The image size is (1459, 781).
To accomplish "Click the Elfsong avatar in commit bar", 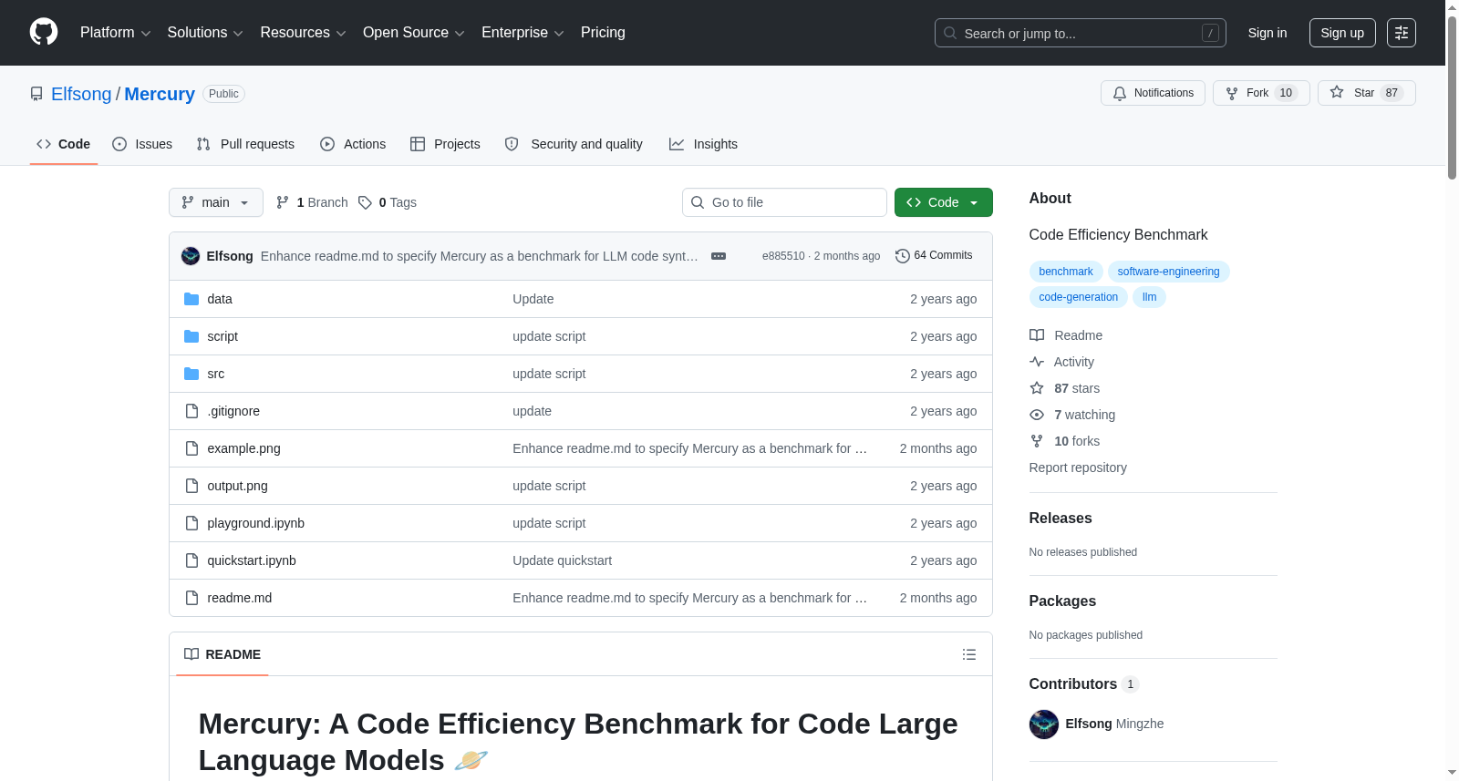I will click(x=191, y=256).
